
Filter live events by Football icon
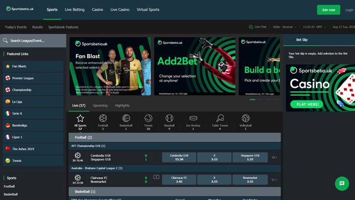(103, 118)
